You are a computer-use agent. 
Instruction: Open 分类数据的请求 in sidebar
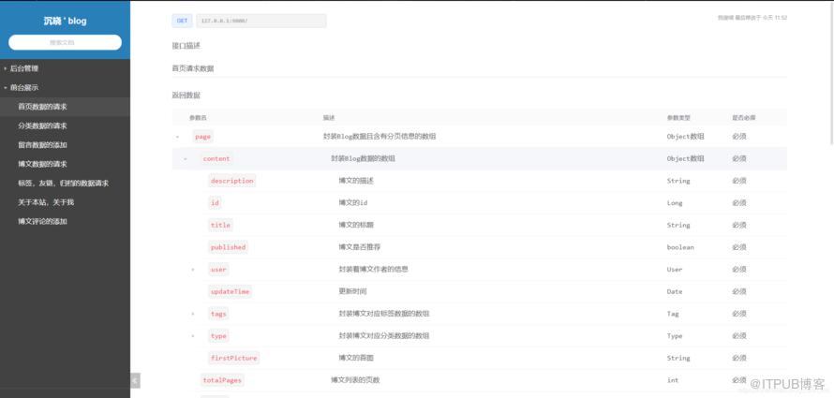click(65, 125)
